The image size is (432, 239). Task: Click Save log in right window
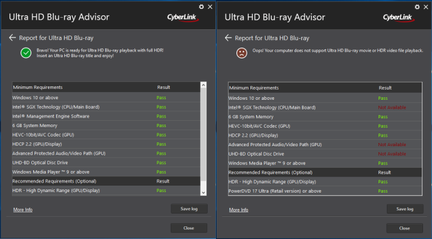click(405, 209)
